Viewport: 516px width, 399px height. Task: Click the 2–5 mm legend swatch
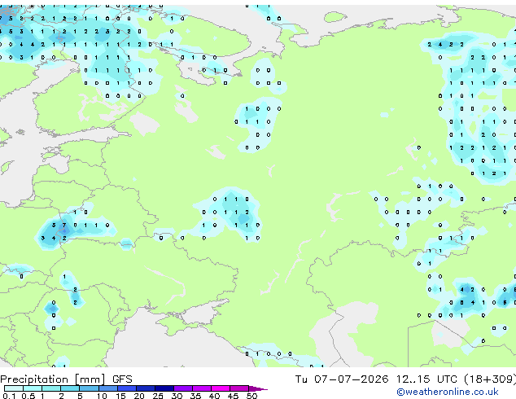tap(70, 388)
